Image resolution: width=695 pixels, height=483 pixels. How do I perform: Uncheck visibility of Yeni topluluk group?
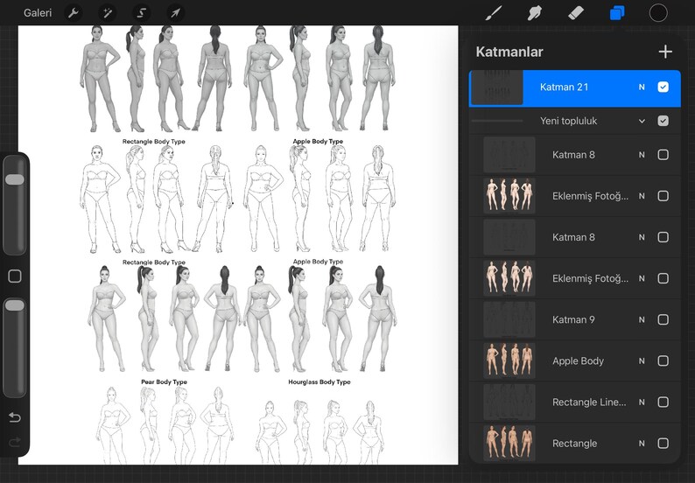(663, 121)
